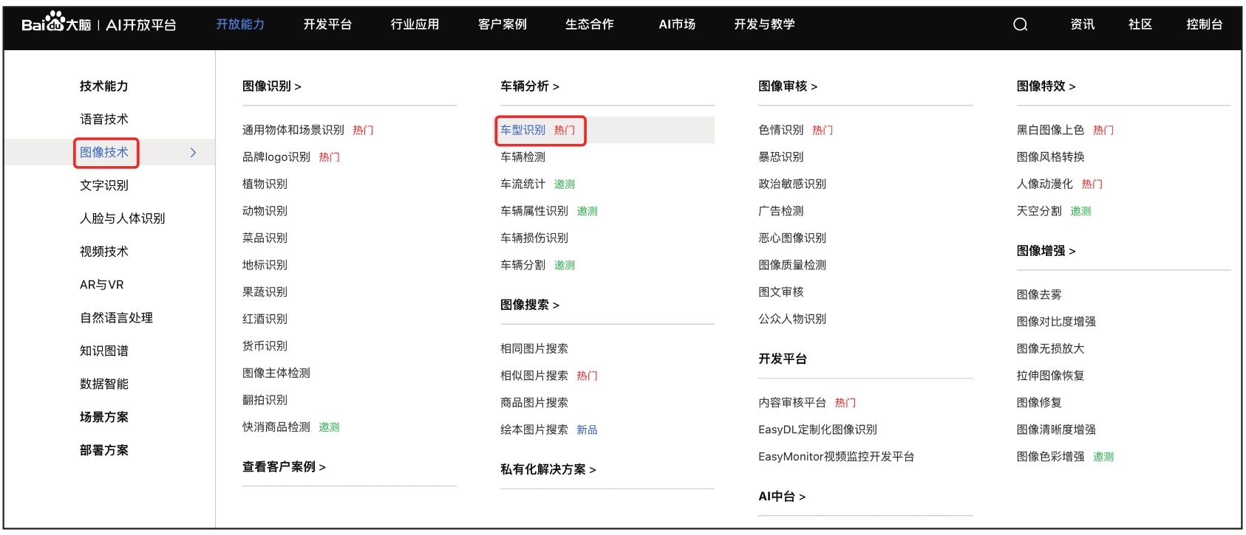Select 自然语言处理 in the sidebar
This screenshot has width=1246, height=535.
[117, 318]
